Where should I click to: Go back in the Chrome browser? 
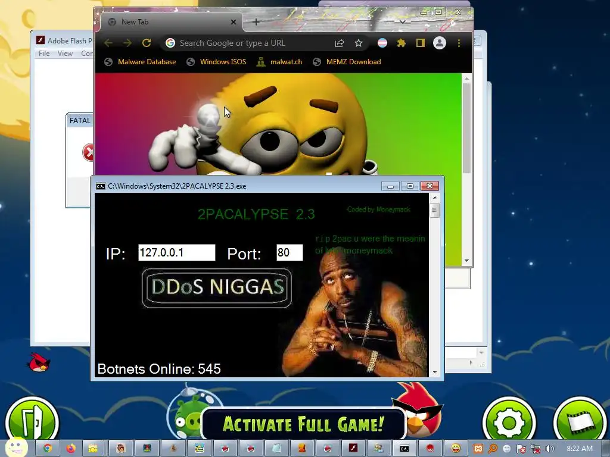(x=108, y=43)
